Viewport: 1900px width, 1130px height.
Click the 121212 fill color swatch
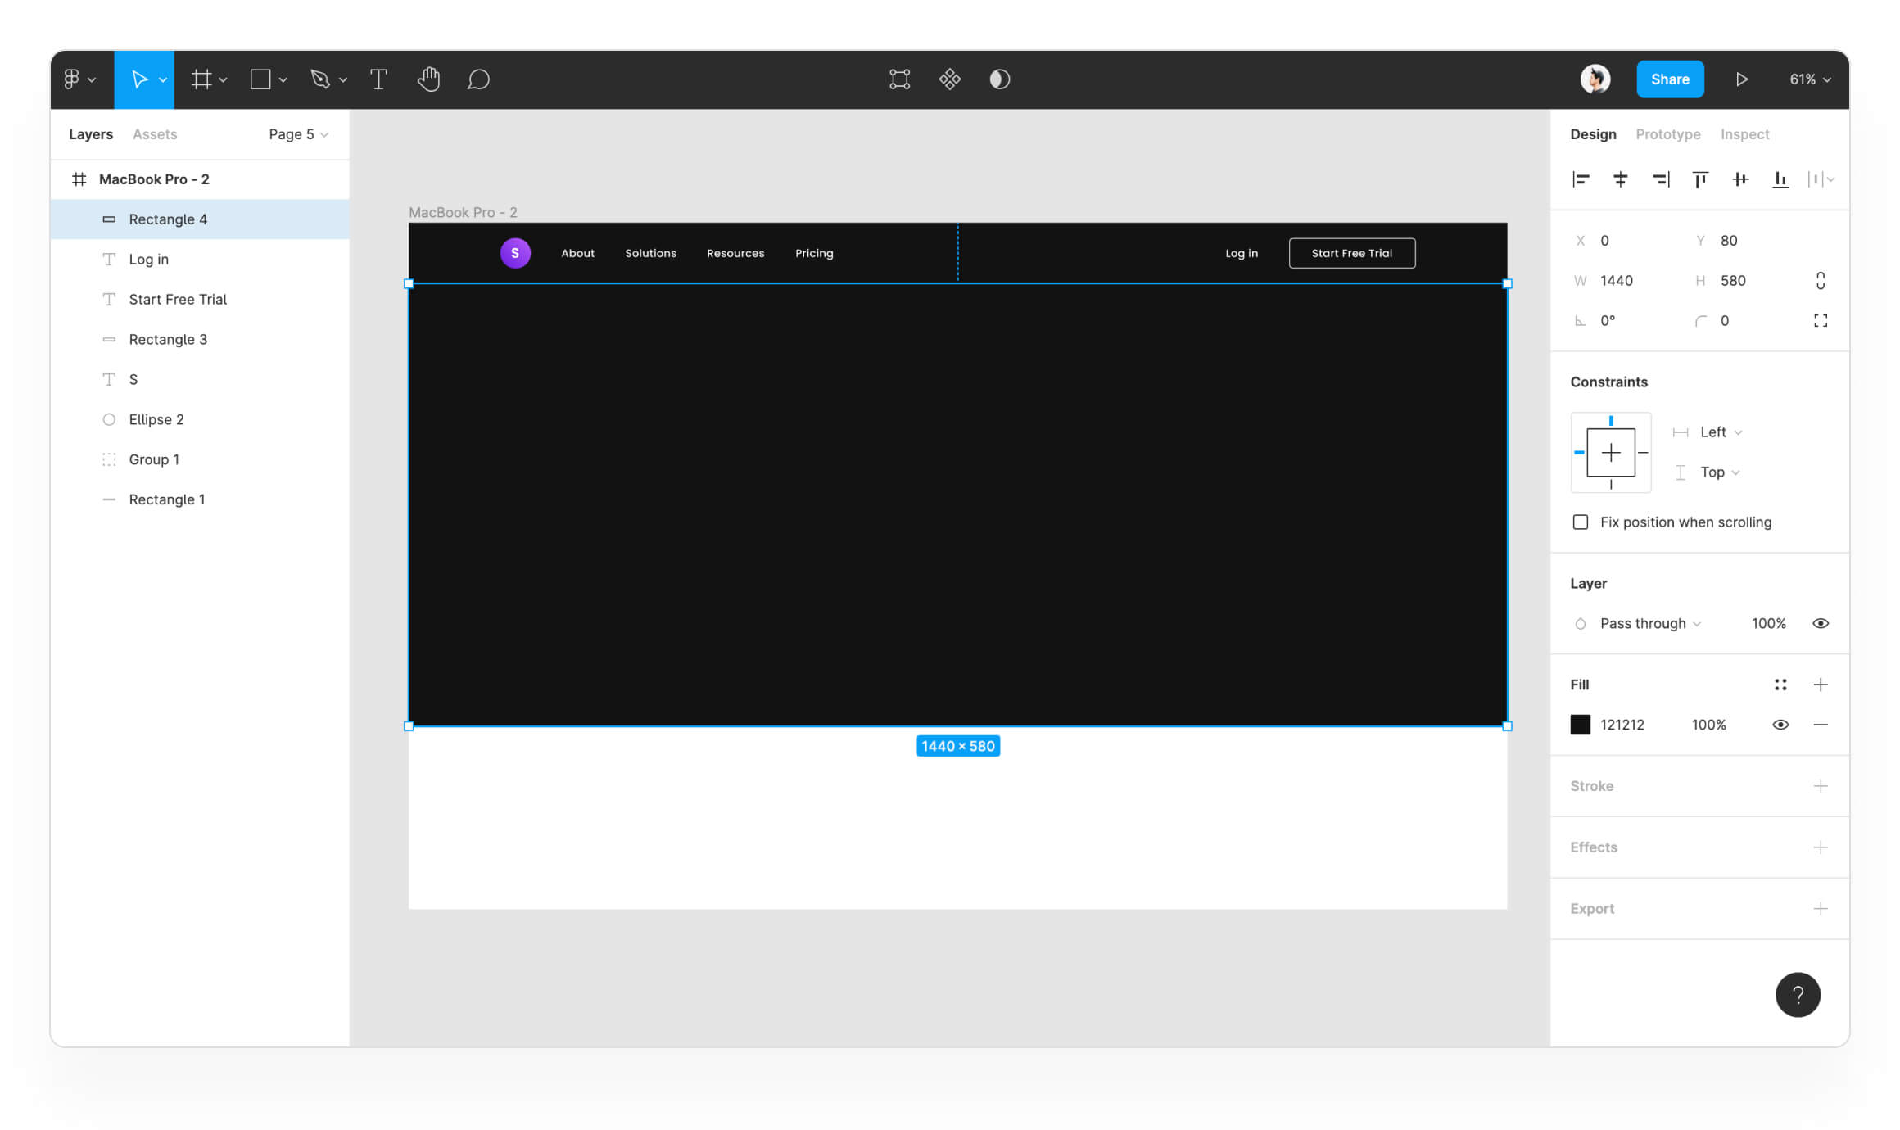tap(1580, 725)
